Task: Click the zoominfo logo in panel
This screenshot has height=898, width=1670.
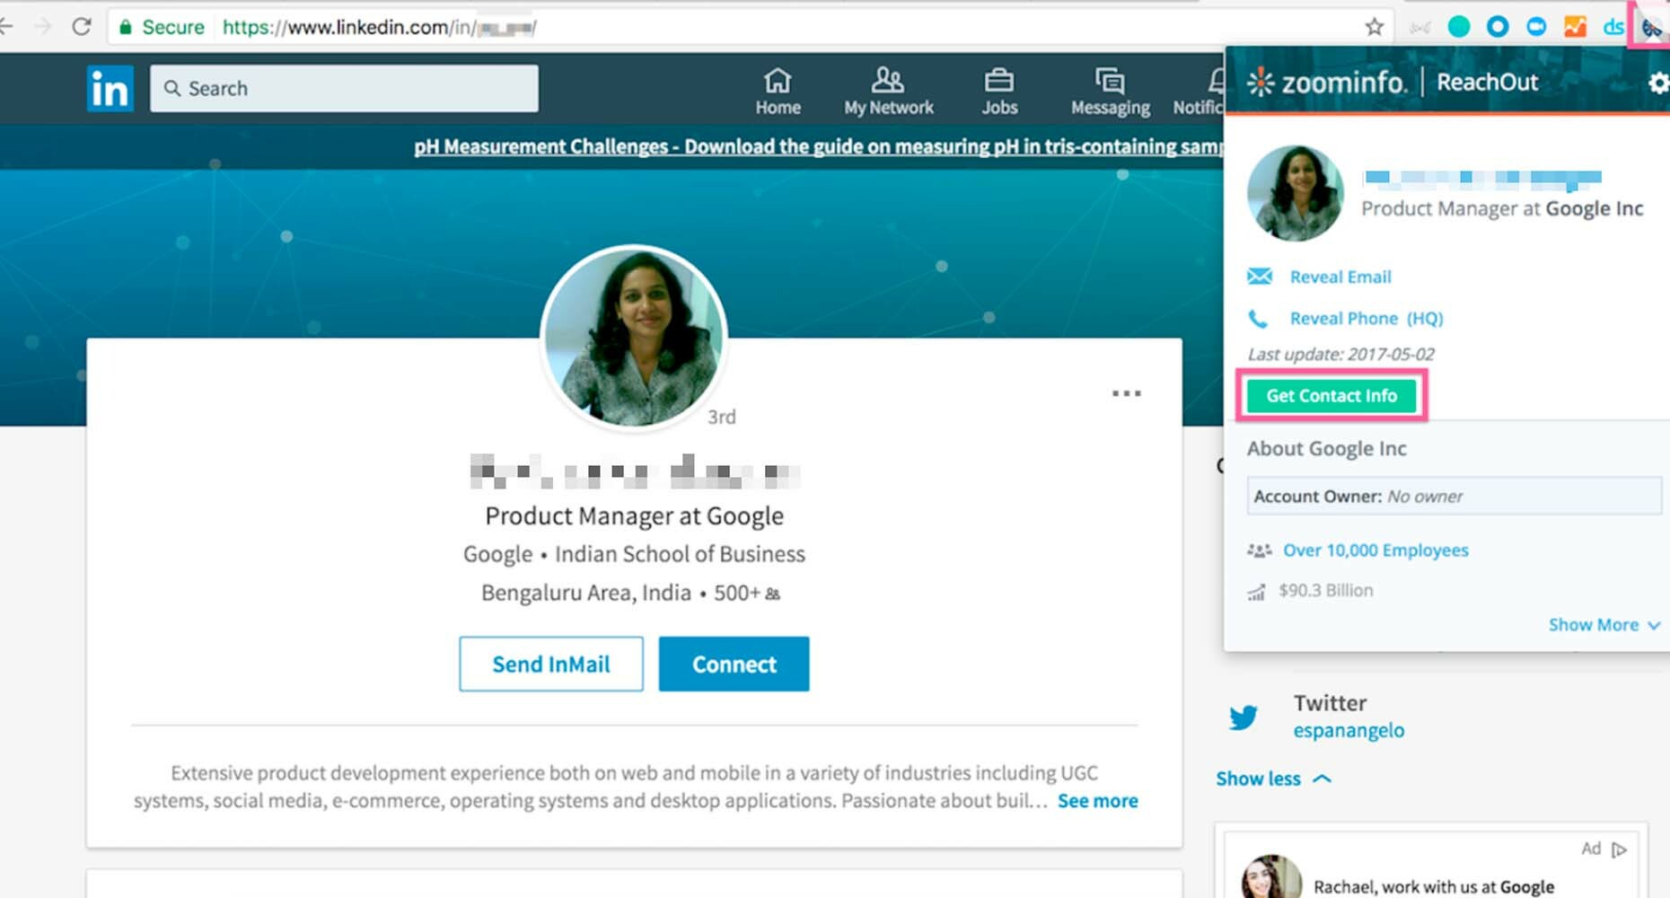Action: click(x=1326, y=83)
